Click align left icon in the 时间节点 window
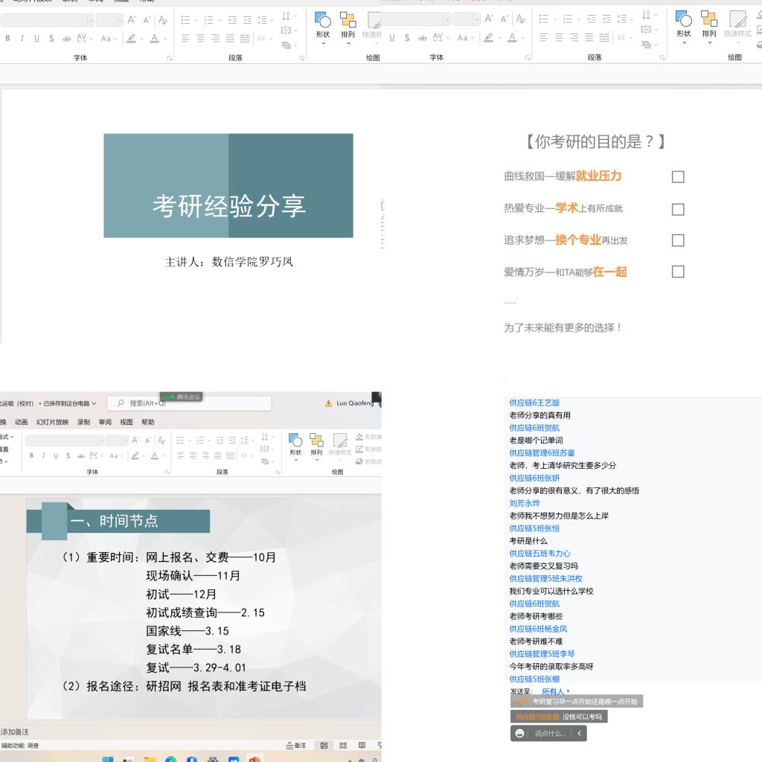Screen dimensions: 762x762 [x=180, y=455]
